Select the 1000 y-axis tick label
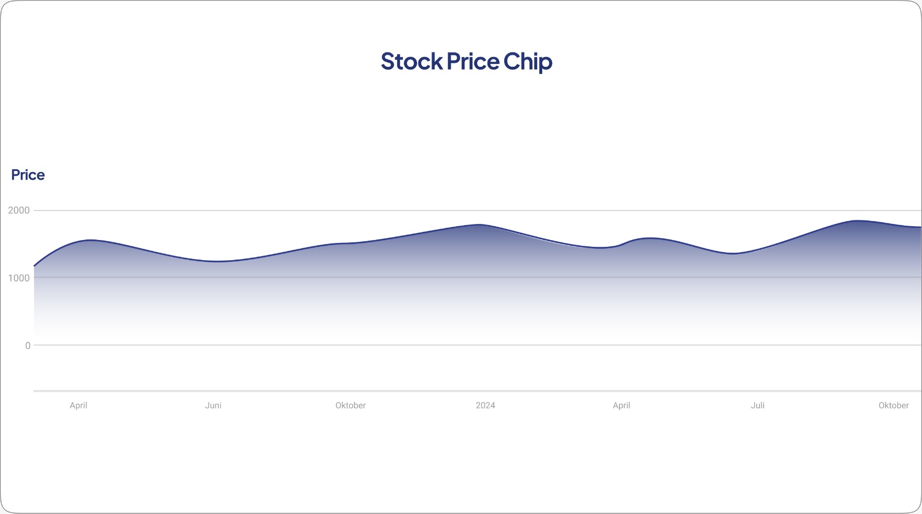This screenshot has height=514, width=922. coord(18,278)
